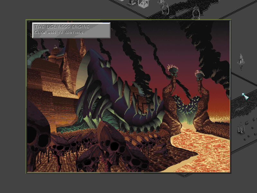
Task: Click the Ugliness Engine cutscene artwork
Action: (x=128, y=96)
